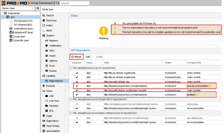Viewport: 224px width, 133px height.
Task: Collapse the Datacenter tree node
Action: pos(2,13)
